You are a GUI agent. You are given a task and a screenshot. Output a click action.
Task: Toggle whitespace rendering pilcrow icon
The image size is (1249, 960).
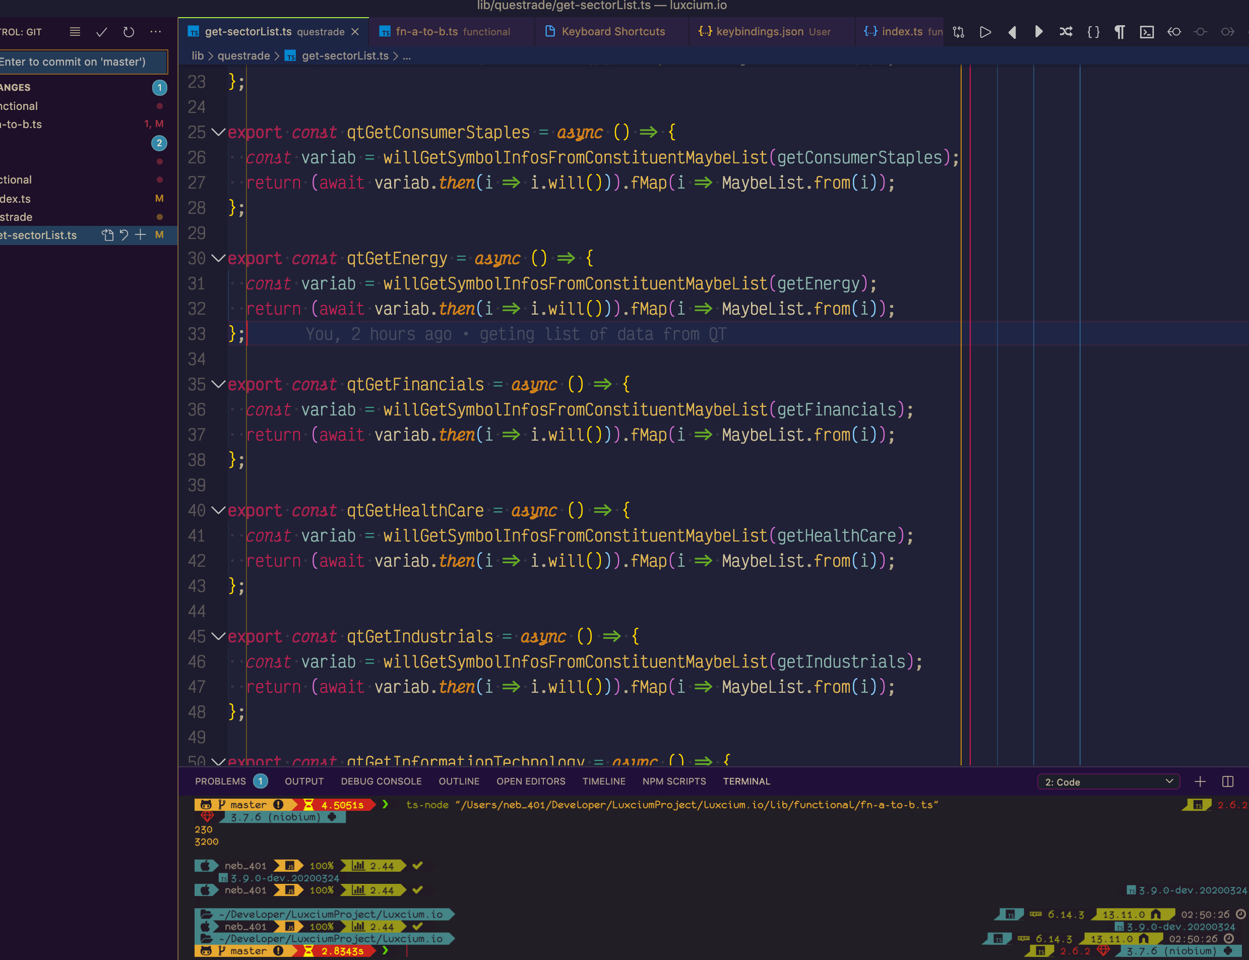[1120, 32]
